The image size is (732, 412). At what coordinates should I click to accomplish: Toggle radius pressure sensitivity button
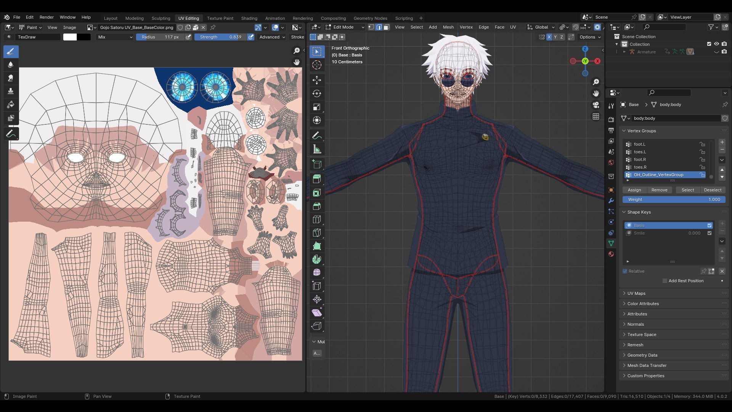click(188, 37)
